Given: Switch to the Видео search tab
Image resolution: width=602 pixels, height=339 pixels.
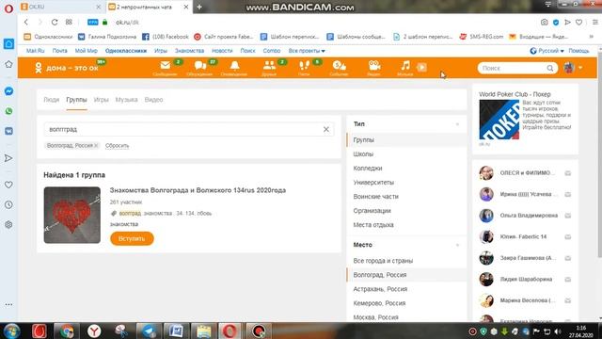Looking at the screenshot, I should click(153, 100).
